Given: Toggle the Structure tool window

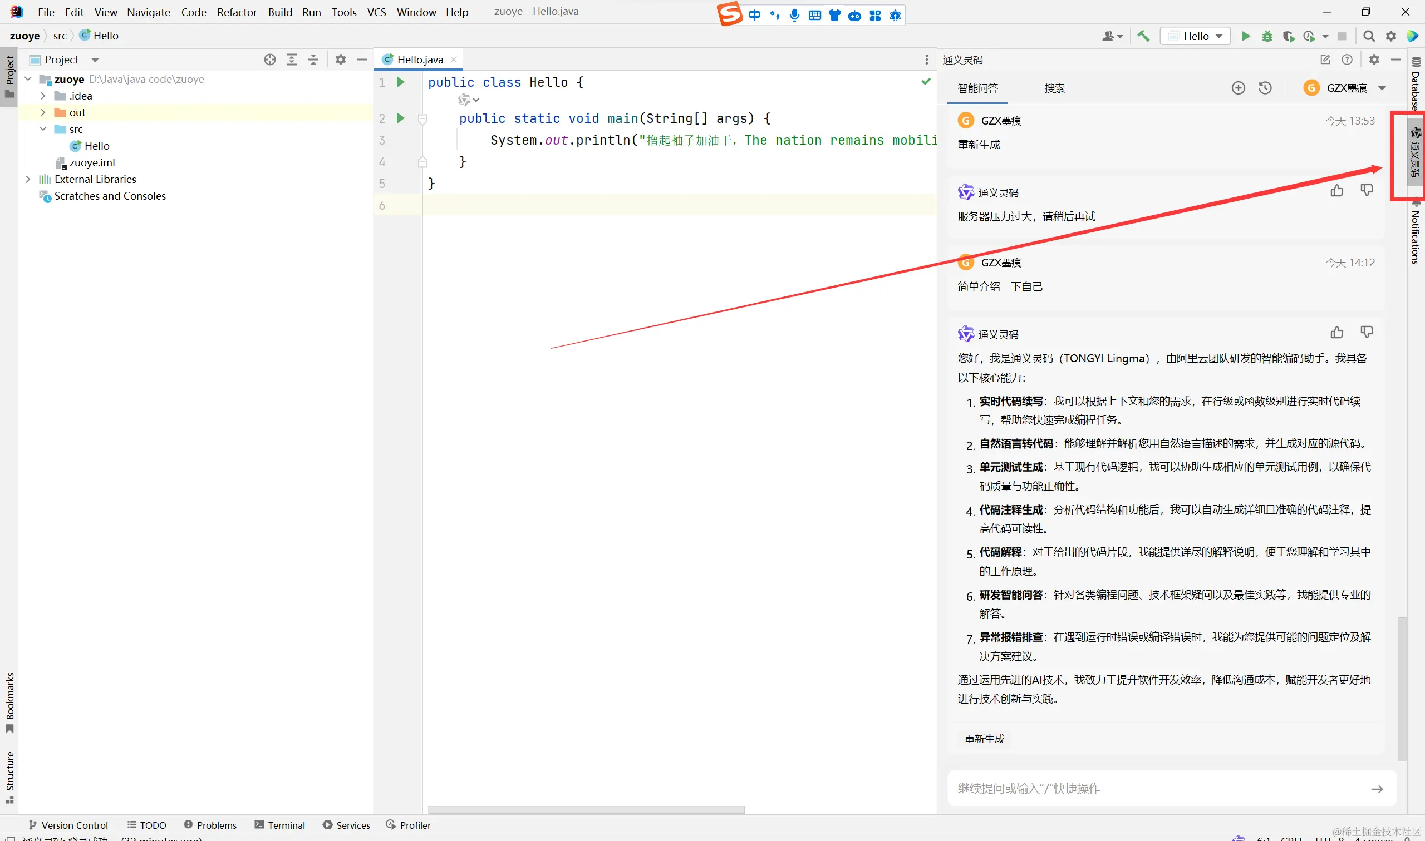Looking at the screenshot, I should [9, 777].
